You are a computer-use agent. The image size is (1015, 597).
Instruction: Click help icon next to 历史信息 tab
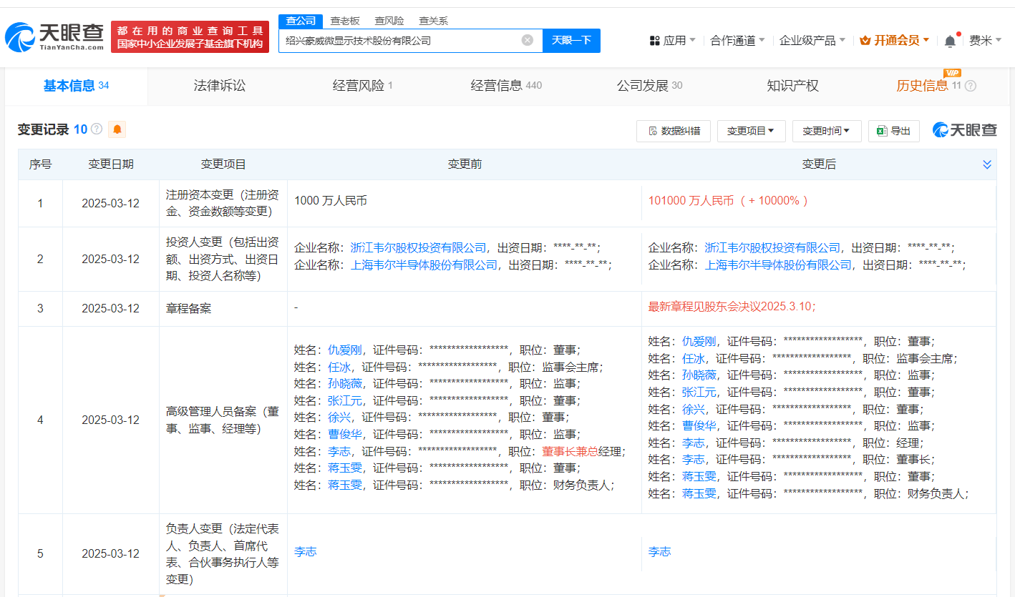click(x=971, y=86)
